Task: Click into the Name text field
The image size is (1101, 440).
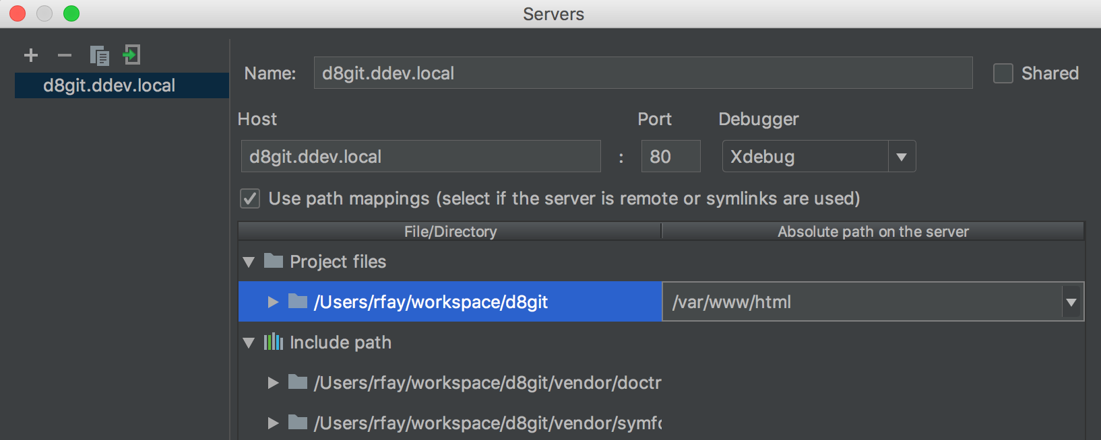Action: 643,73
